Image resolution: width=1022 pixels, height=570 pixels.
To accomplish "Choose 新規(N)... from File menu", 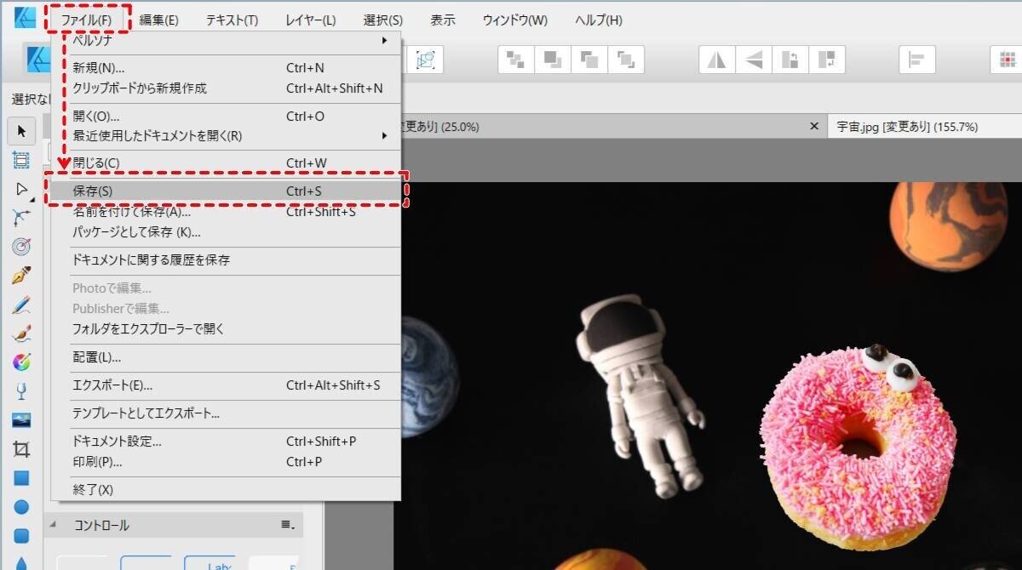I will (226, 68).
